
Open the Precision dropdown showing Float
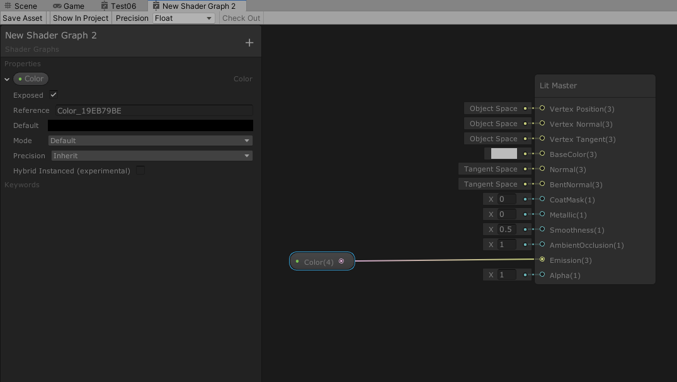[x=183, y=18]
